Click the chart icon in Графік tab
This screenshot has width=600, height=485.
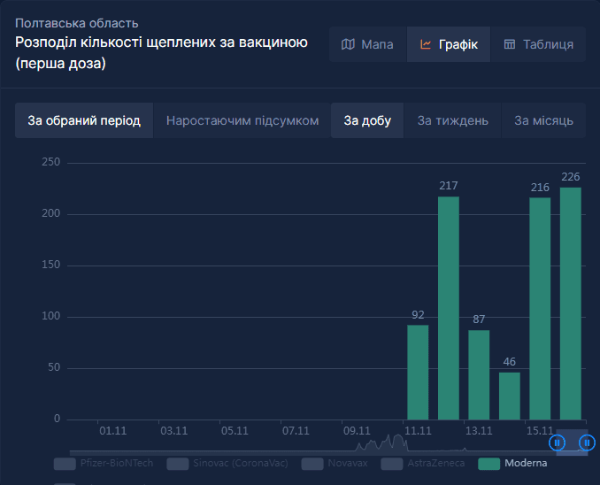(x=426, y=44)
